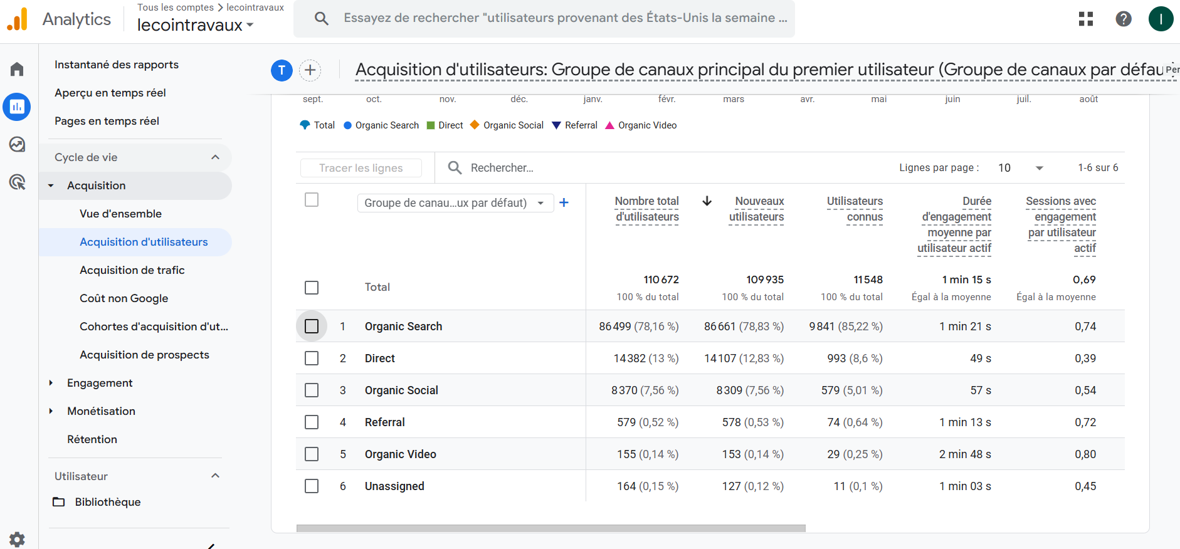Screen dimensions: 1180x549
Task: Tick the Referral row checkbox
Action: coord(312,422)
